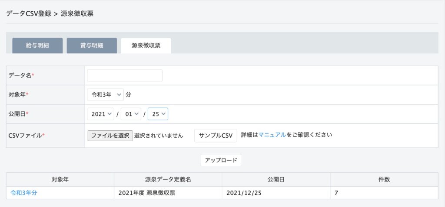
Task: Open the 公開日 day dropdown showing 25
Action: tap(158, 114)
